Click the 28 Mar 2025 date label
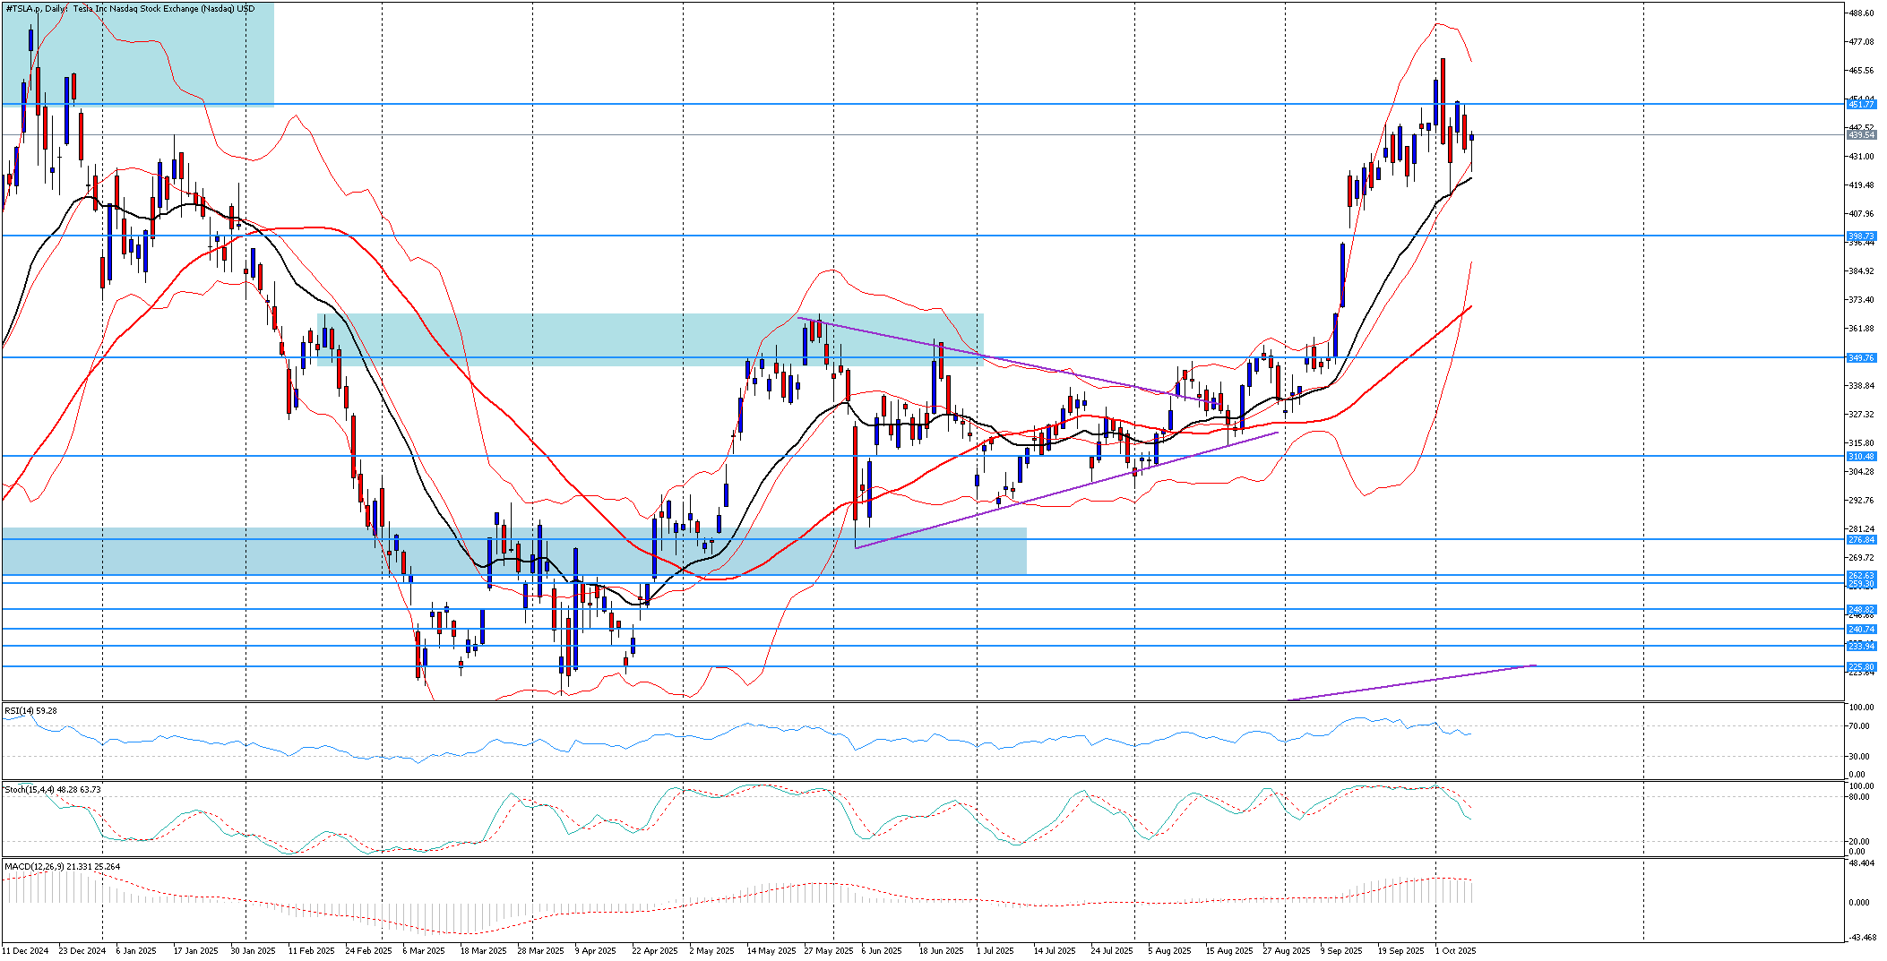Image resolution: width=1887 pixels, height=961 pixels. coord(540,951)
